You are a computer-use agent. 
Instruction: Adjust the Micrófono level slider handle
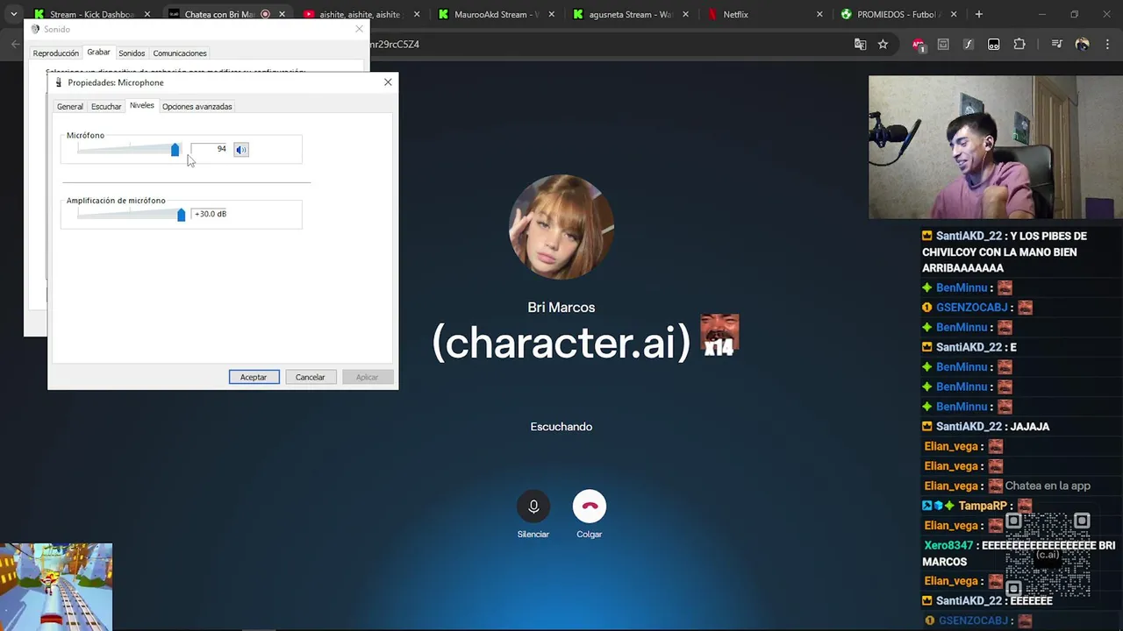coord(175,150)
